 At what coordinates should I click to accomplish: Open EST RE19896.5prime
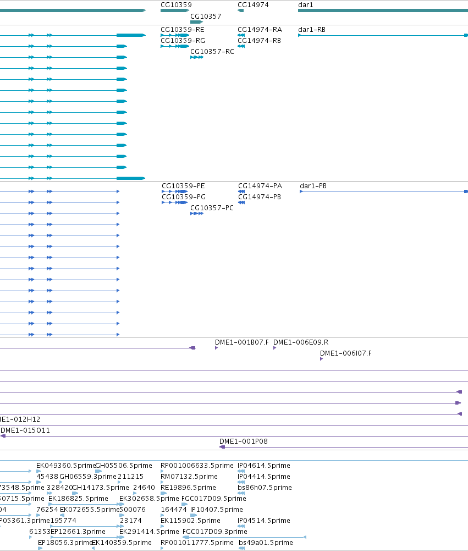click(x=188, y=488)
